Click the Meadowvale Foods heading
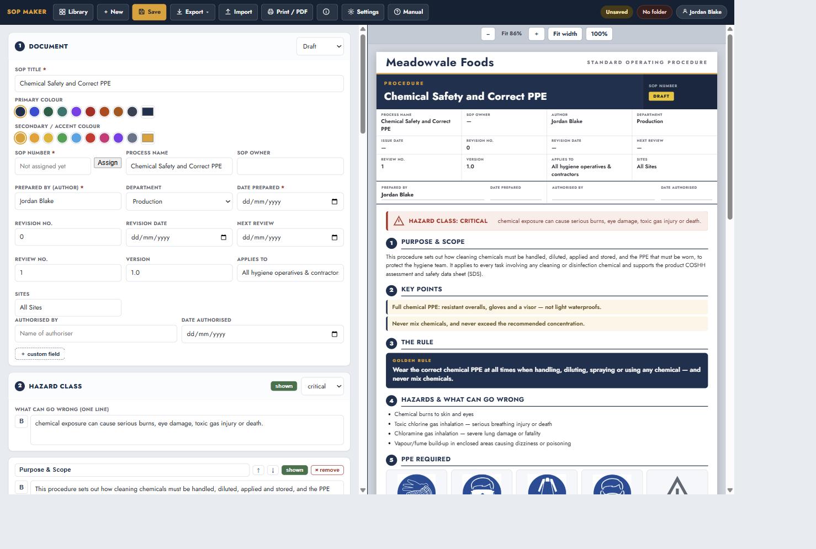Image resolution: width=816 pixels, height=549 pixels. click(x=440, y=62)
